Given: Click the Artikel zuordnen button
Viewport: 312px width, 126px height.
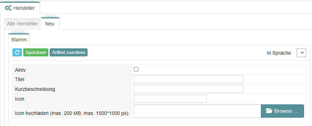Looking at the screenshot, I should point(68,53).
